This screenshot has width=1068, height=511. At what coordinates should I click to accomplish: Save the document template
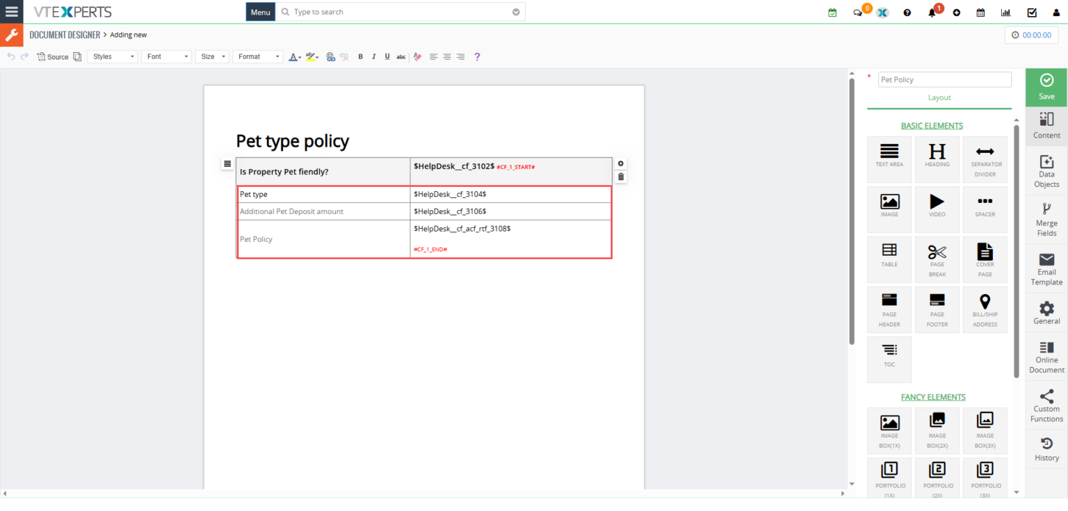[x=1046, y=87]
